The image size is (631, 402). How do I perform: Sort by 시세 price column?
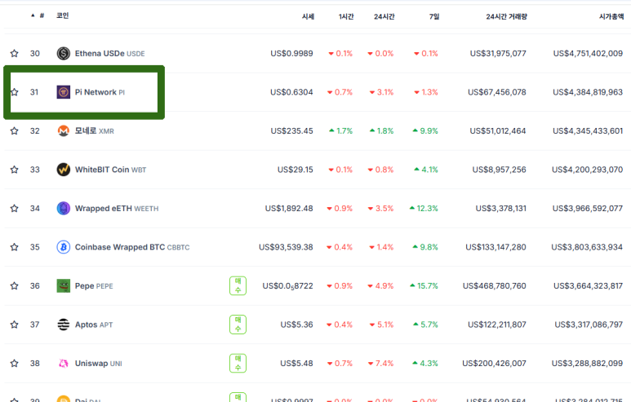point(308,16)
